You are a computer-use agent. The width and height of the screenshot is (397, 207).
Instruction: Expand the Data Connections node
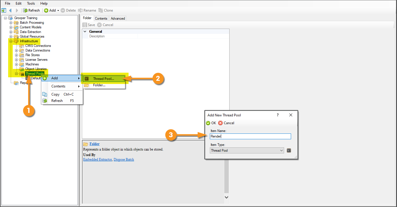17,50
